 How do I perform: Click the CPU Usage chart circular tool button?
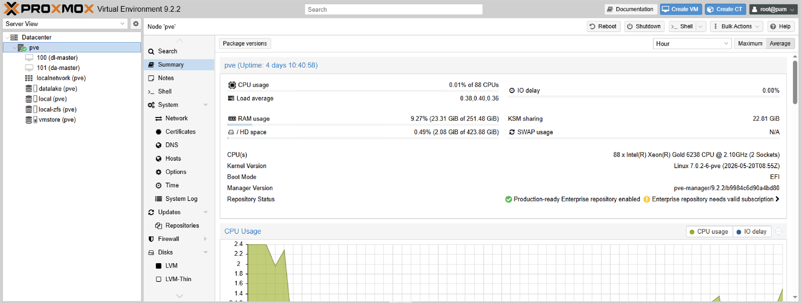(779, 231)
